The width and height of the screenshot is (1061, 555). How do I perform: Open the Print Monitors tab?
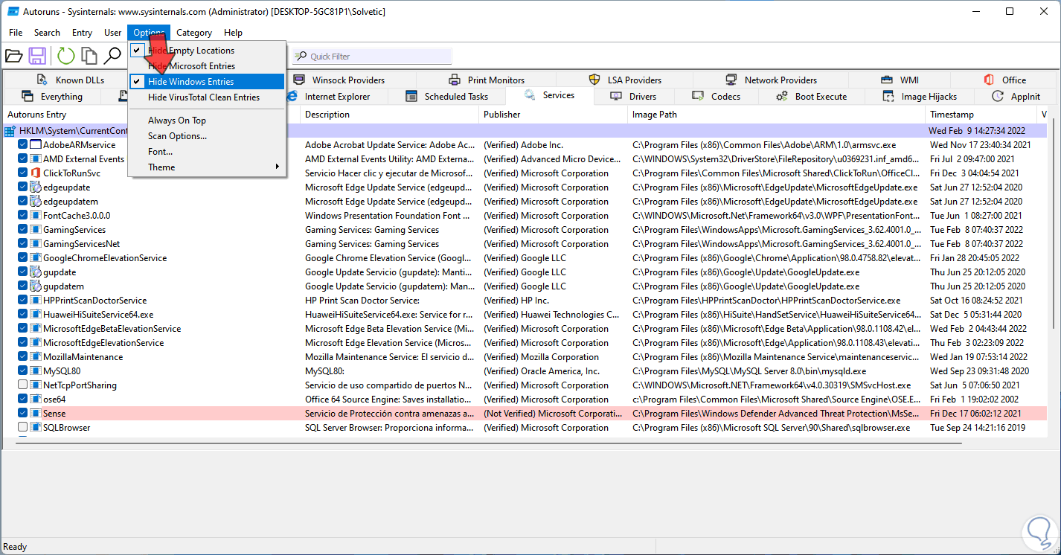(487, 80)
